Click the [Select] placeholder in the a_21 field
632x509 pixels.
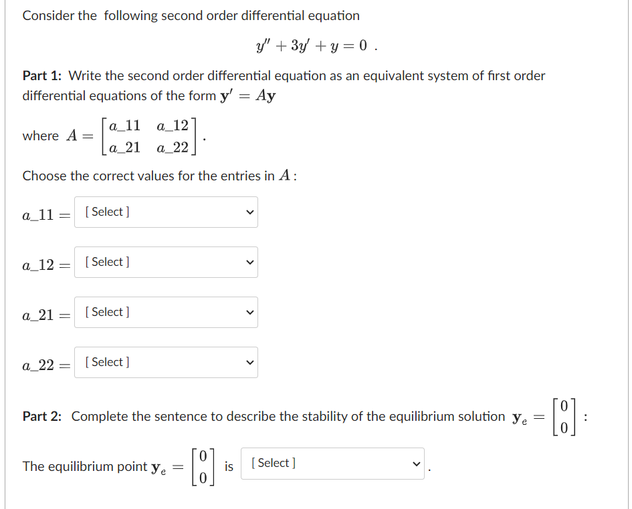pyautogui.click(x=106, y=312)
